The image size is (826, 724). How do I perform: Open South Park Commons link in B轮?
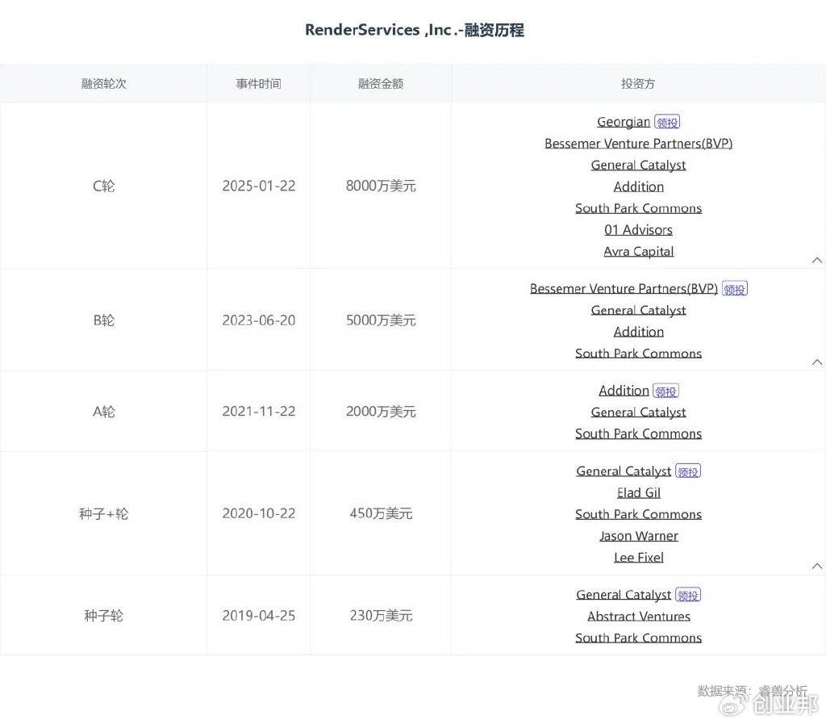[x=639, y=353]
